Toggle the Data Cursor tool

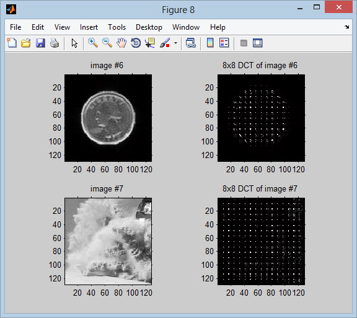click(150, 43)
